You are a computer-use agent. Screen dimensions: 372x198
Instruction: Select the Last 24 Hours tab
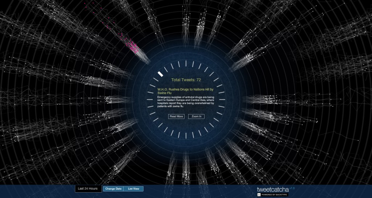[x=88, y=189]
